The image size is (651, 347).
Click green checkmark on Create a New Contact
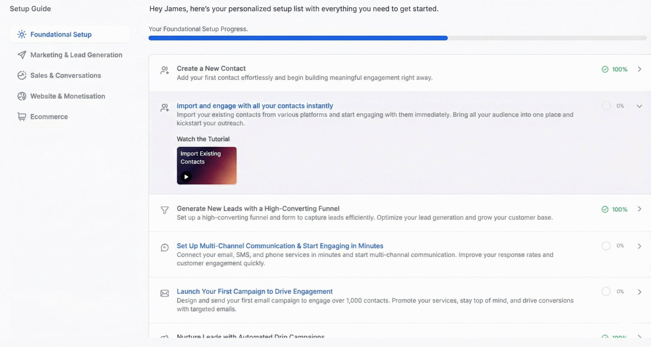click(605, 69)
